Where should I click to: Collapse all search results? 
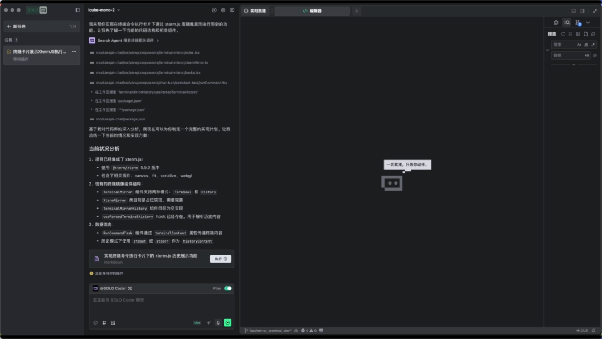coord(593,34)
